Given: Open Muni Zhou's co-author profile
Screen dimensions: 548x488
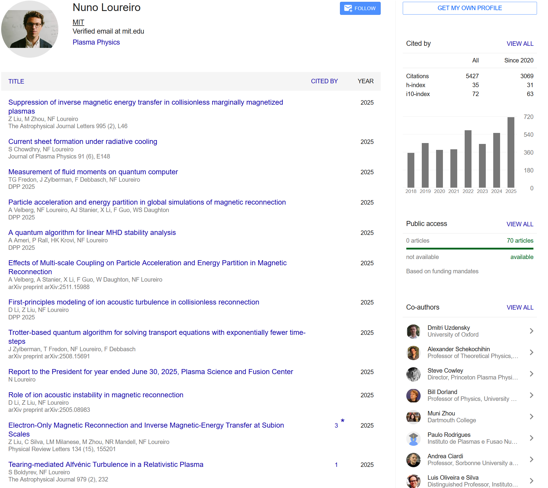Looking at the screenshot, I should pos(441,413).
